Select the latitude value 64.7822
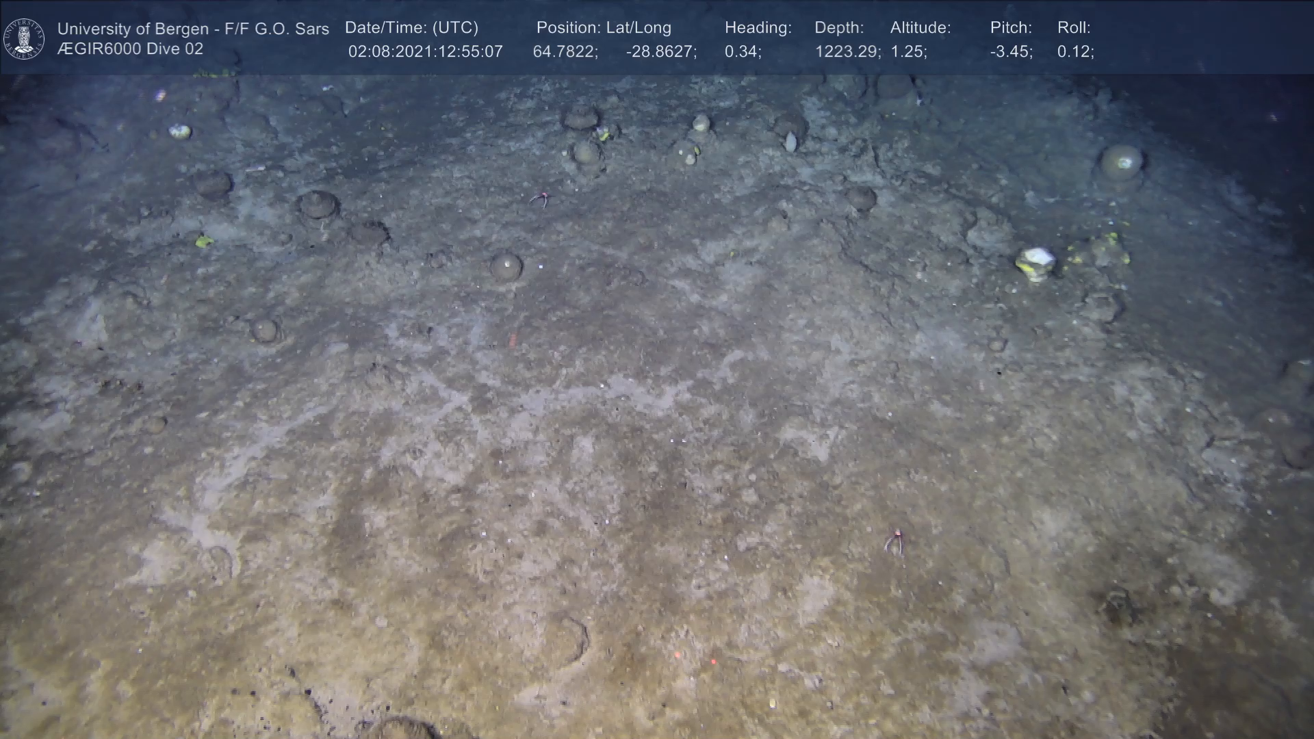 pos(565,52)
